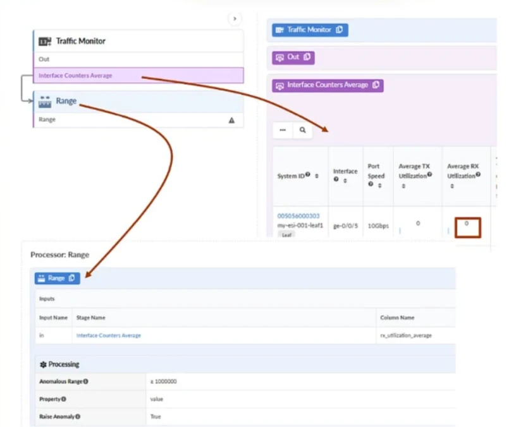
Task: Open the three-dots table options
Action: [283, 130]
